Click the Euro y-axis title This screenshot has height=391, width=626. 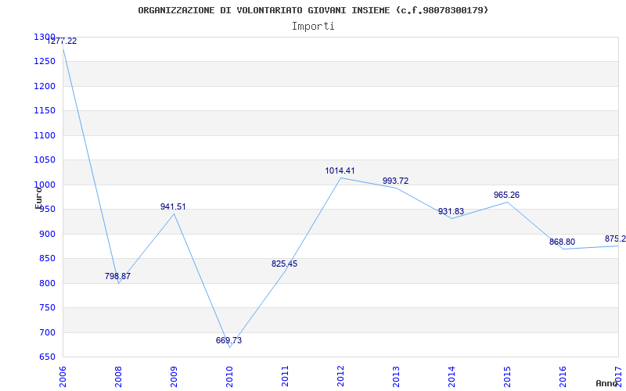38,198
